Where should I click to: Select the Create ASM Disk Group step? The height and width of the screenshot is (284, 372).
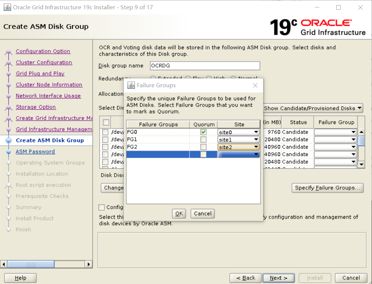pos(50,140)
